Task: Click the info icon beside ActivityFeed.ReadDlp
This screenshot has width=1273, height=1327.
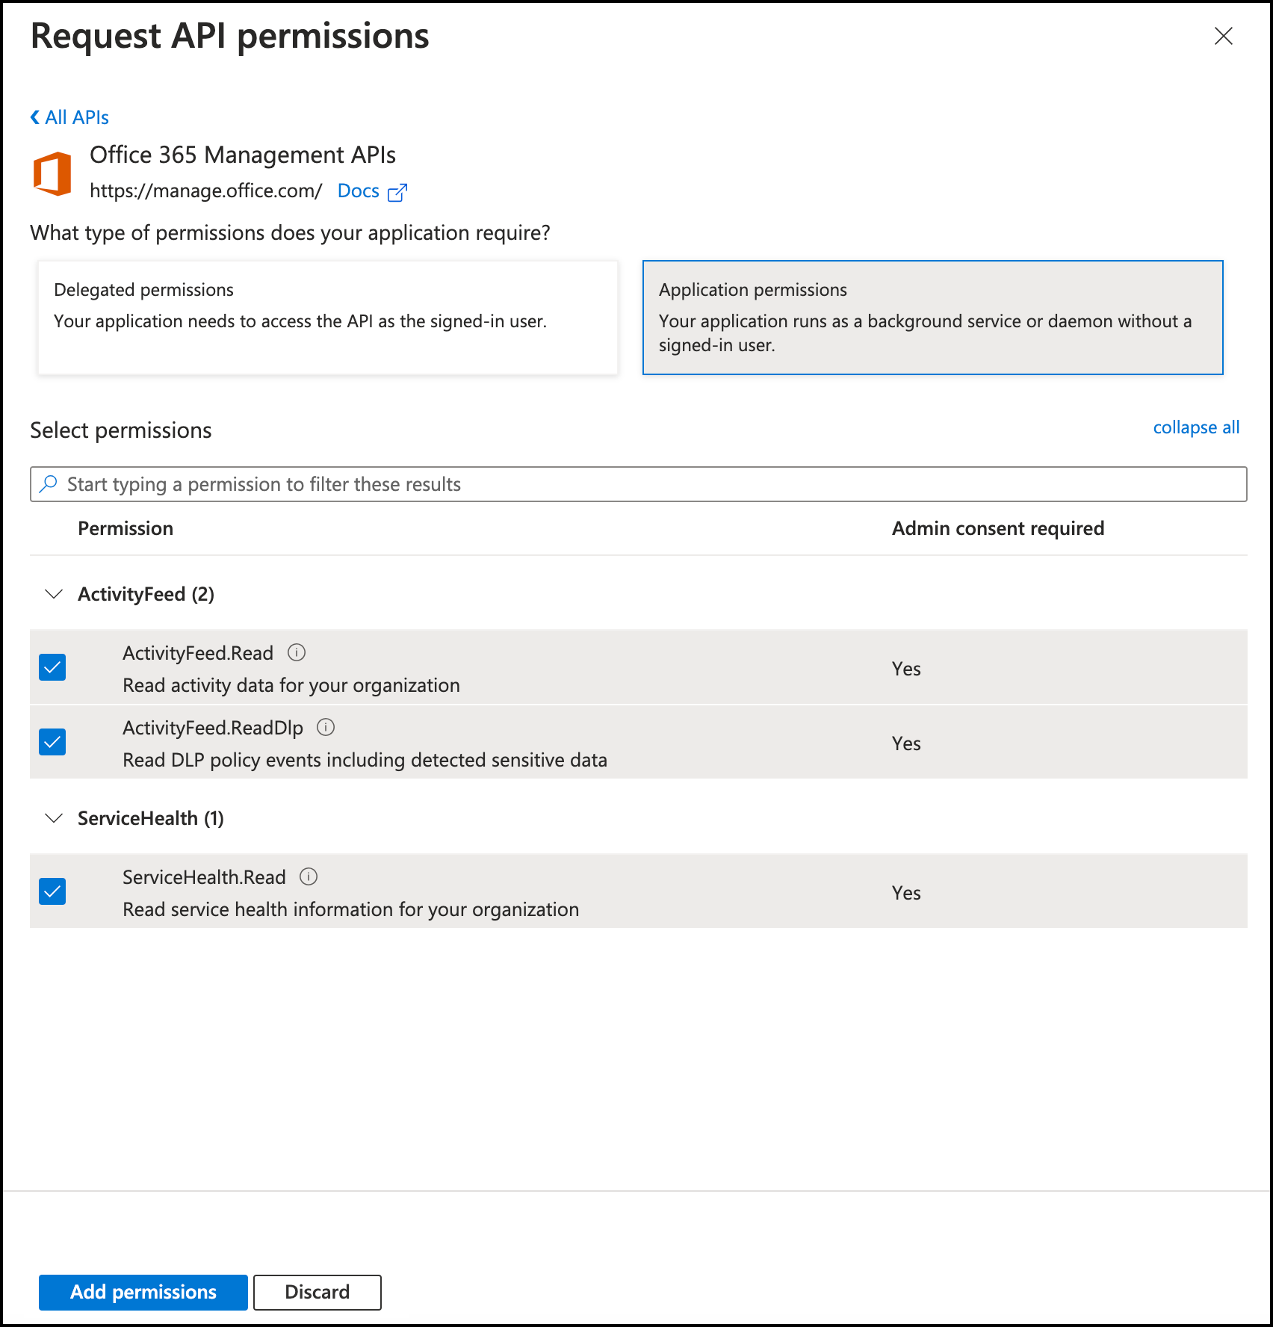Action: click(x=326, y=727)
